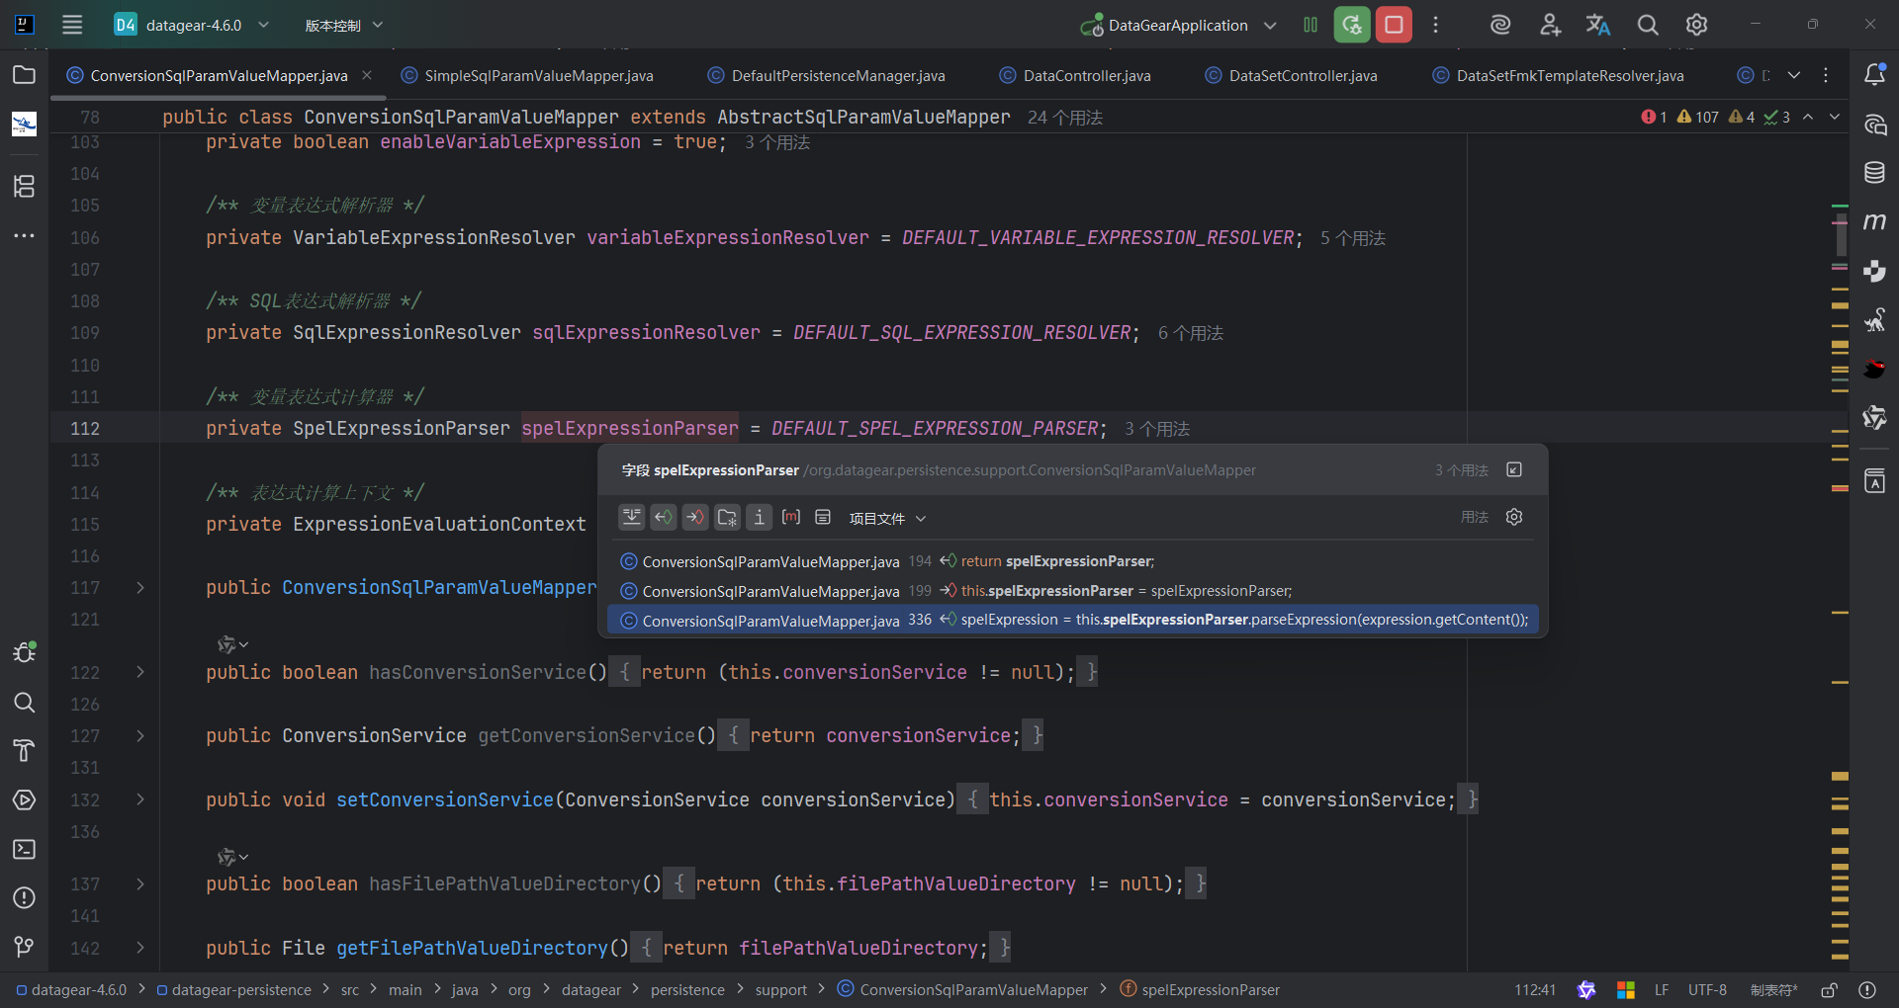Switch to DataSetController.java tab
The image size is (1899, 1008).
pos(1291,75)
